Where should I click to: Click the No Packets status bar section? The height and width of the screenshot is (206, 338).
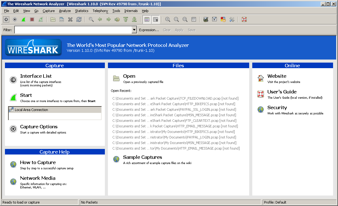coord(170,202)
